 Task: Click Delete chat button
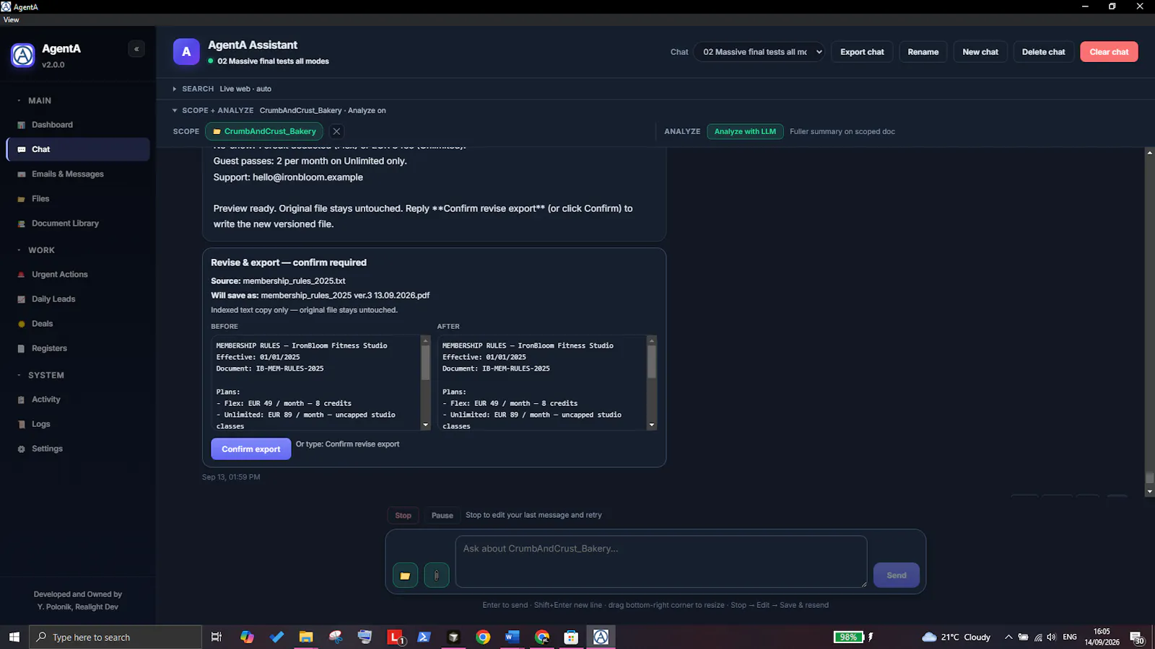(1043, 52)
